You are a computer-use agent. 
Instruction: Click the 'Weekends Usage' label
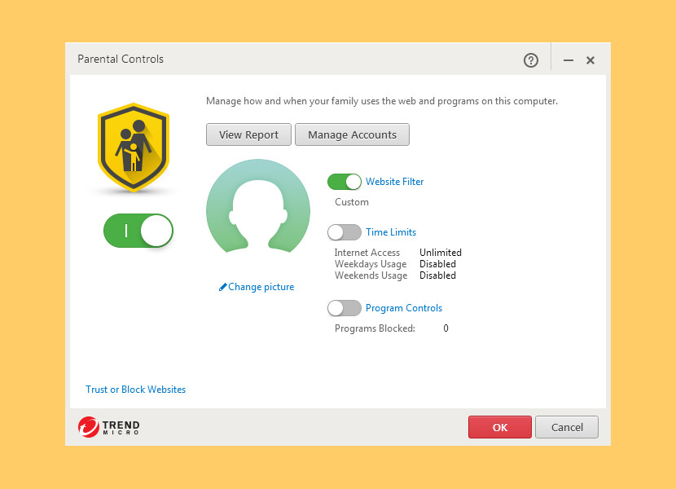(x=371, y=275)
